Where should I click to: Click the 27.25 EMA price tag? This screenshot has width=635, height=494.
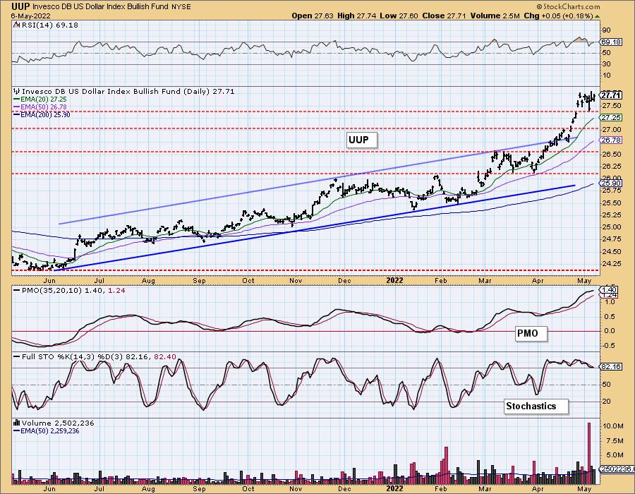[611, 117]
